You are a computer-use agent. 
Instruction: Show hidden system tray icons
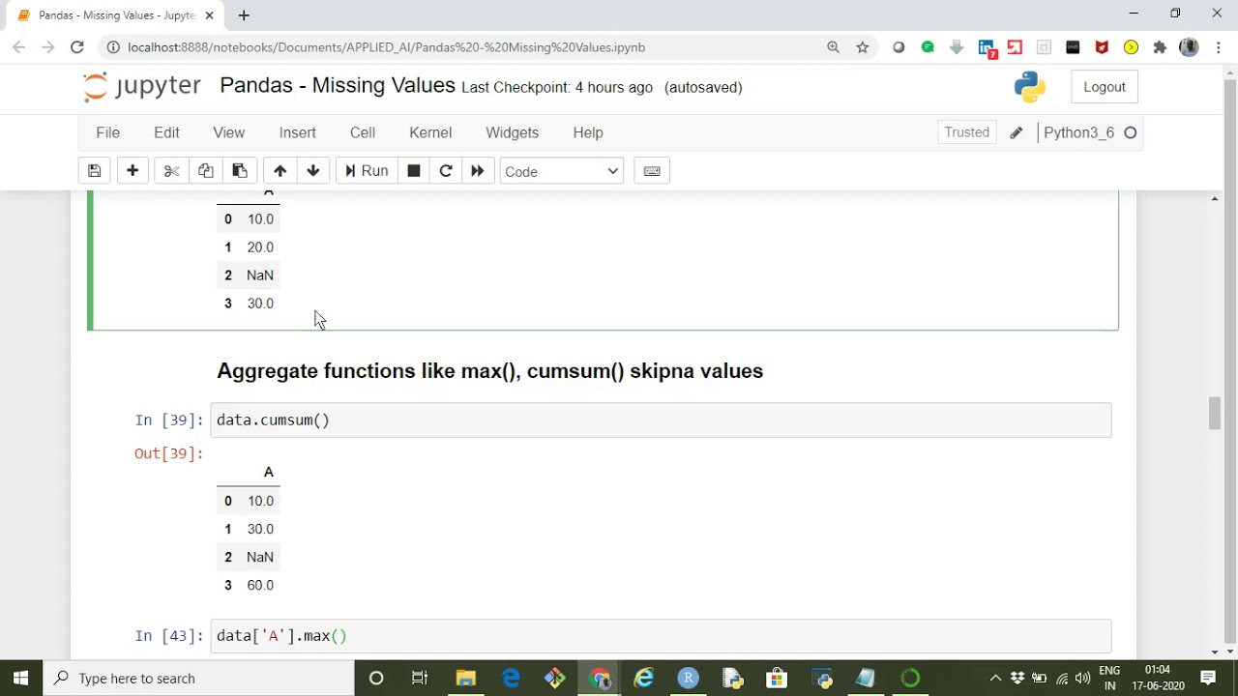995,678
